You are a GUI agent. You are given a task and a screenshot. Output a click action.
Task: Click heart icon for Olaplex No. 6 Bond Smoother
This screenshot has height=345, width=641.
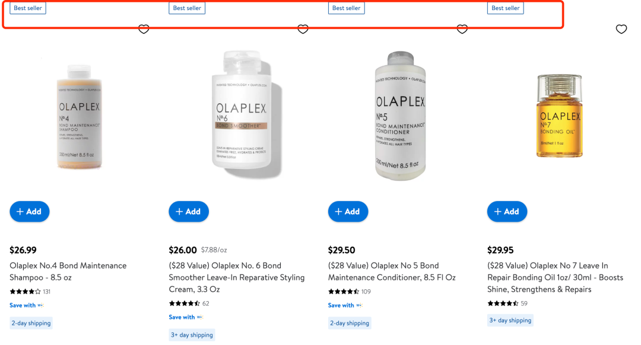point(303,29)
